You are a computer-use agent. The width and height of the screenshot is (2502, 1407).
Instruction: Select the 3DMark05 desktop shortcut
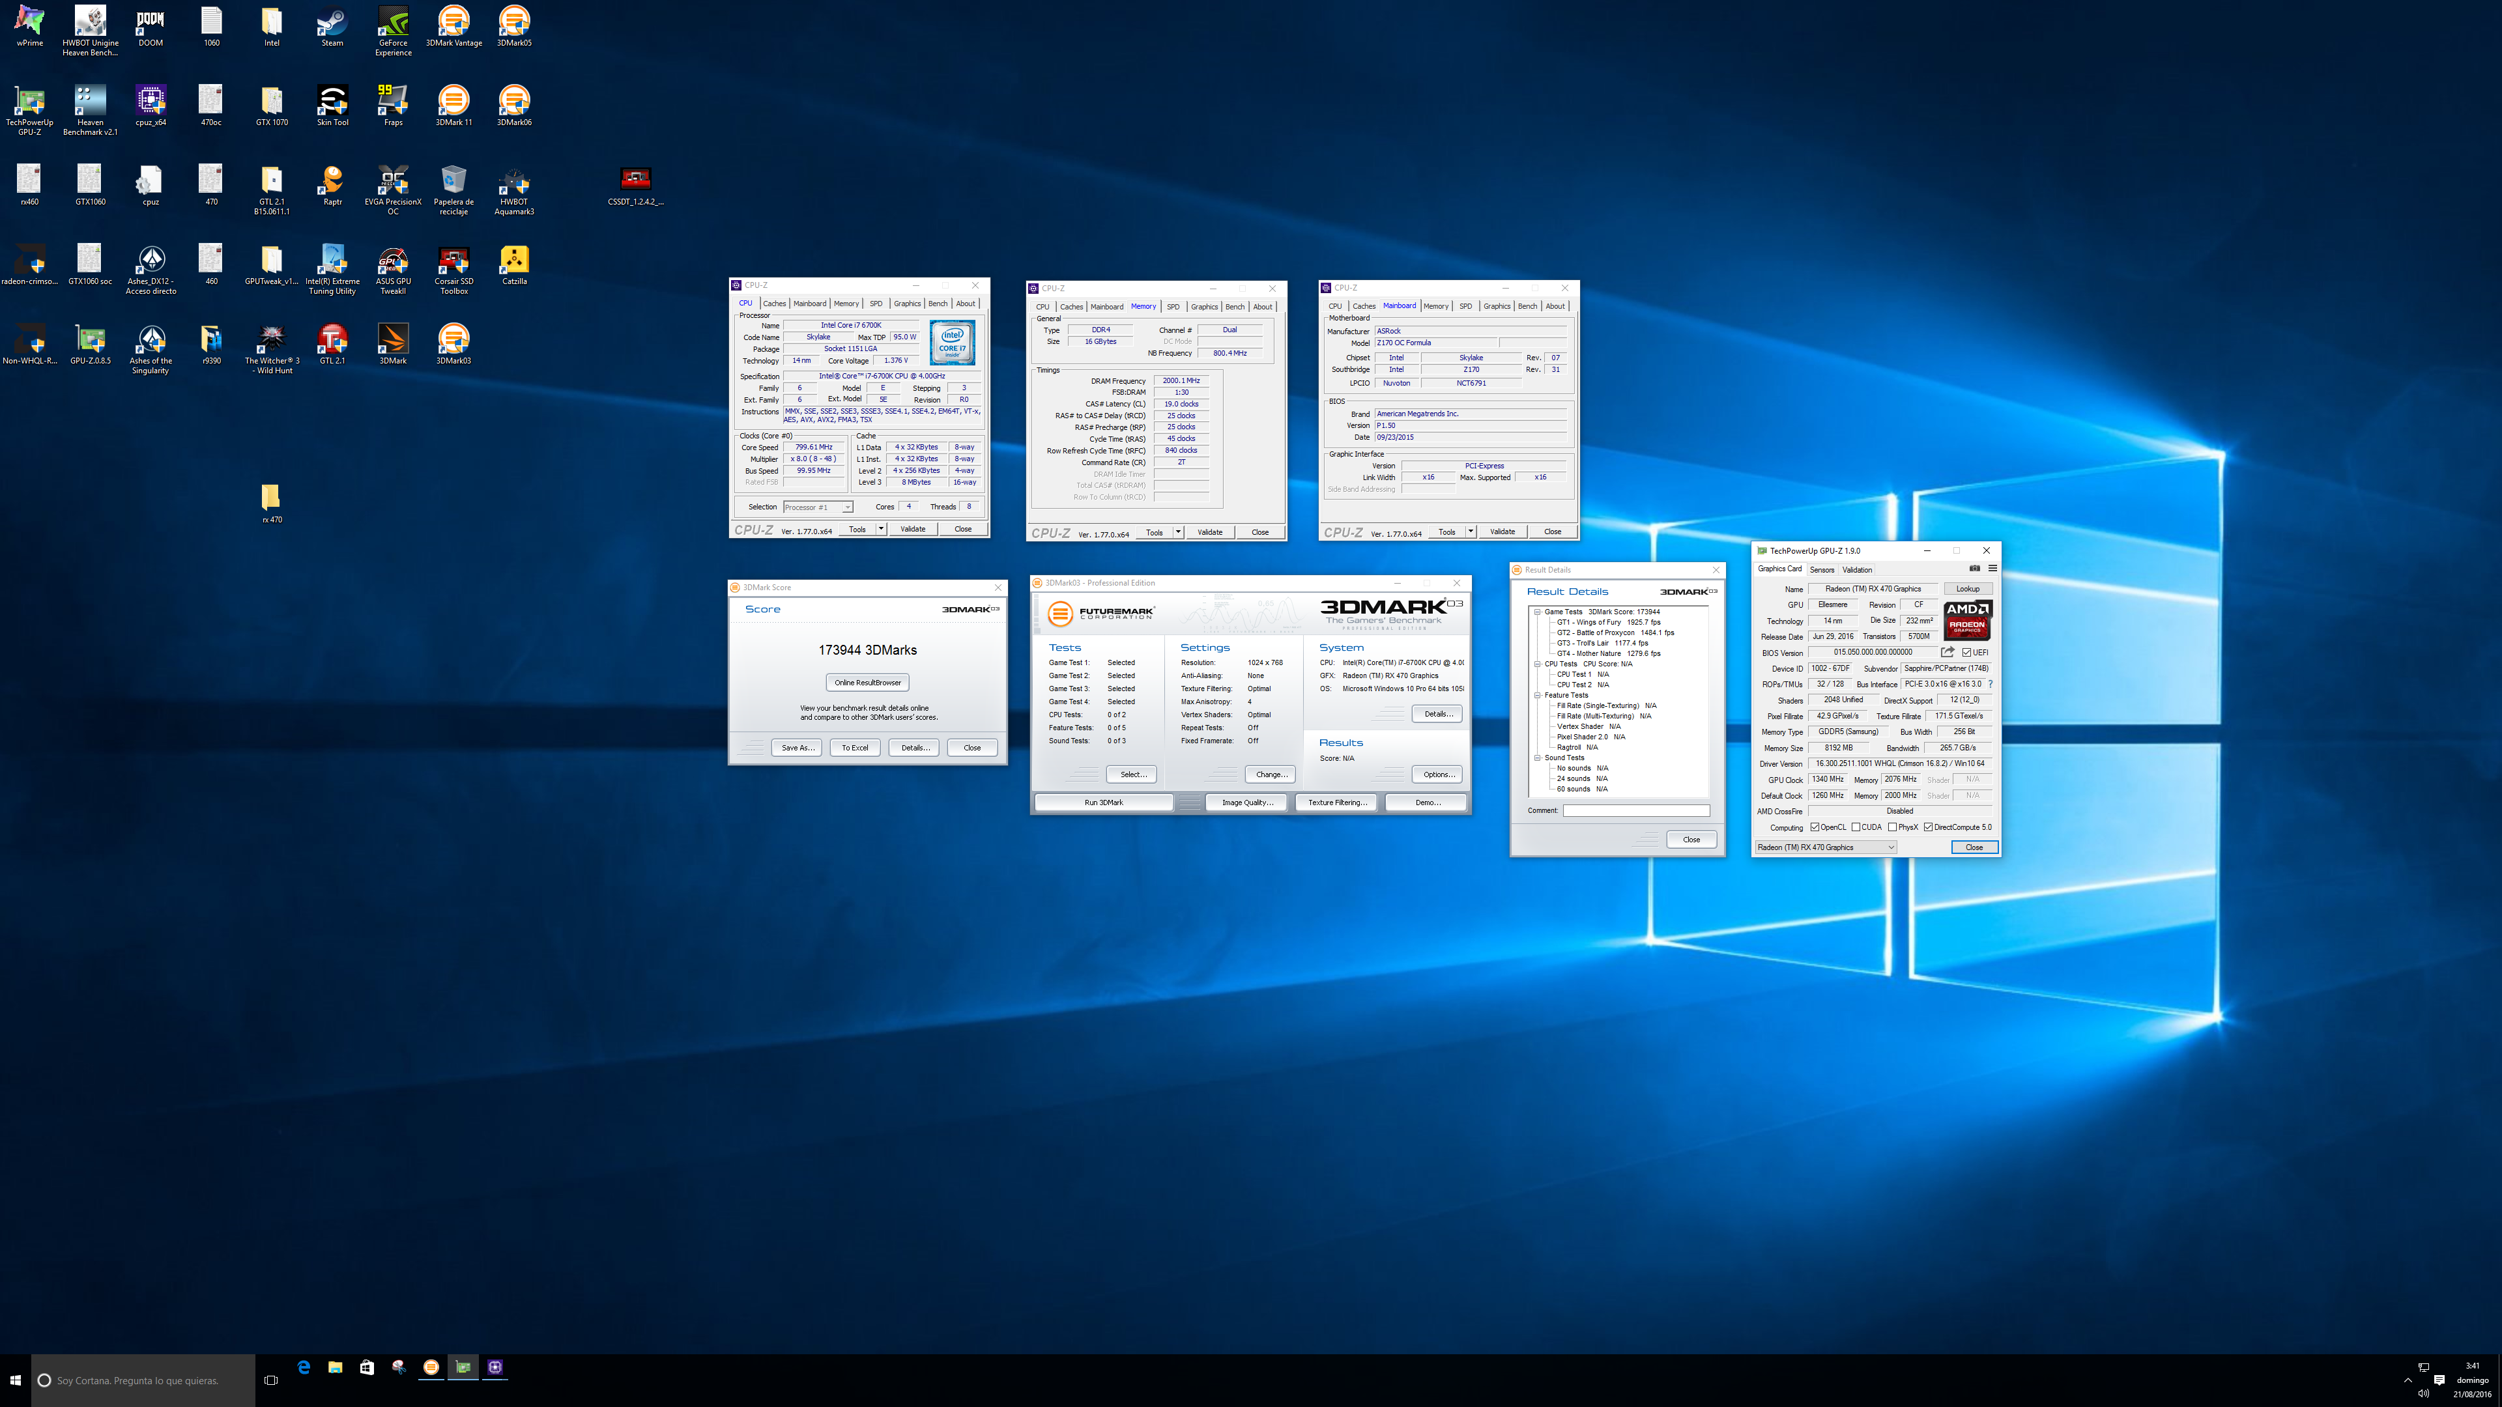tap(514, 26)
